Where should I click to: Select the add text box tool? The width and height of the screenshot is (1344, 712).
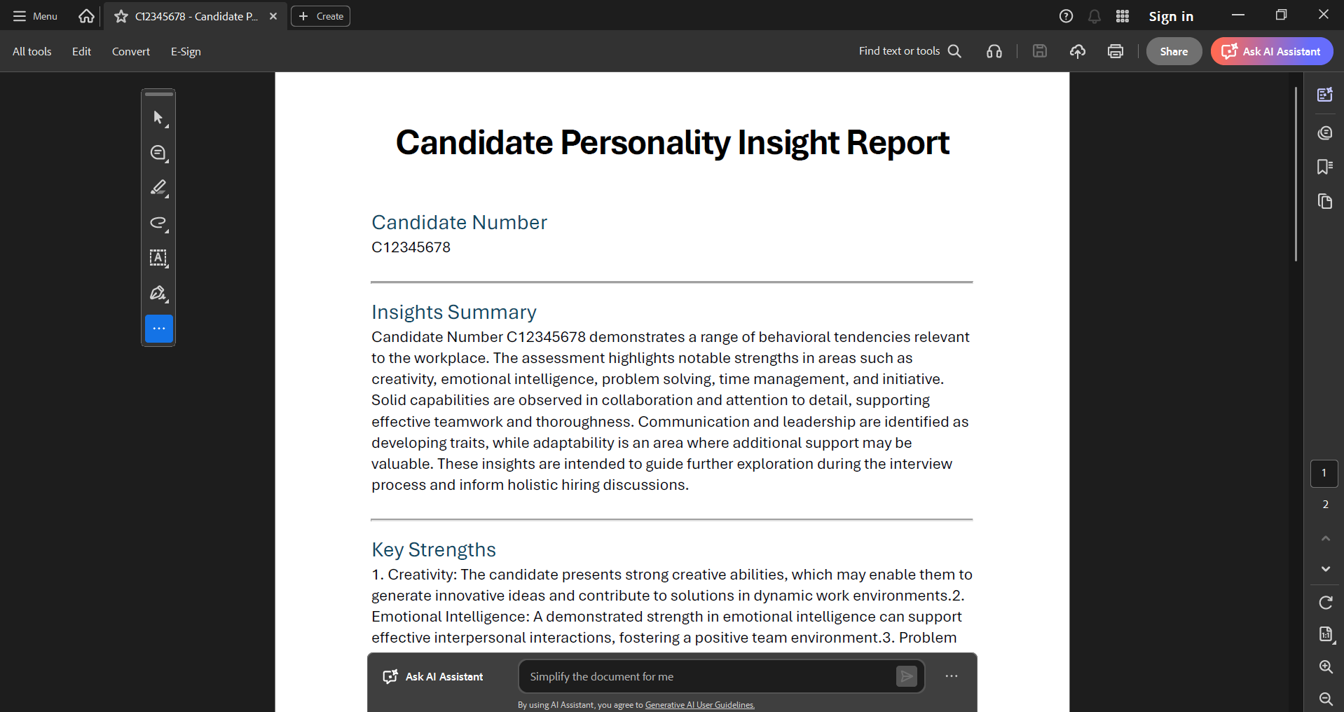click(x=159, y=258)
